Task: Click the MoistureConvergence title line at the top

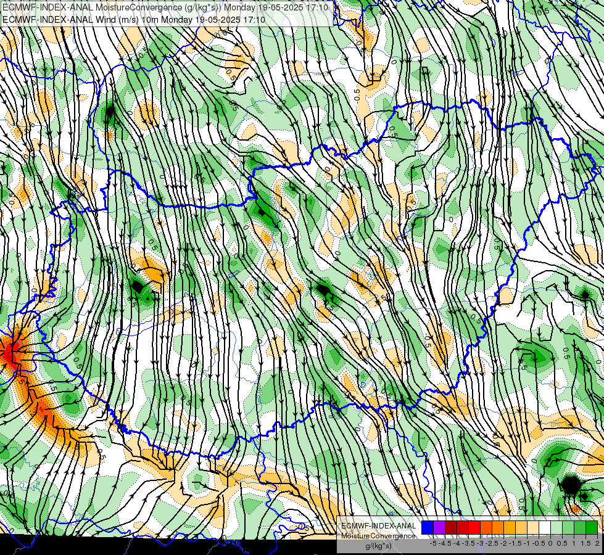Action: (x=165, y=7)
